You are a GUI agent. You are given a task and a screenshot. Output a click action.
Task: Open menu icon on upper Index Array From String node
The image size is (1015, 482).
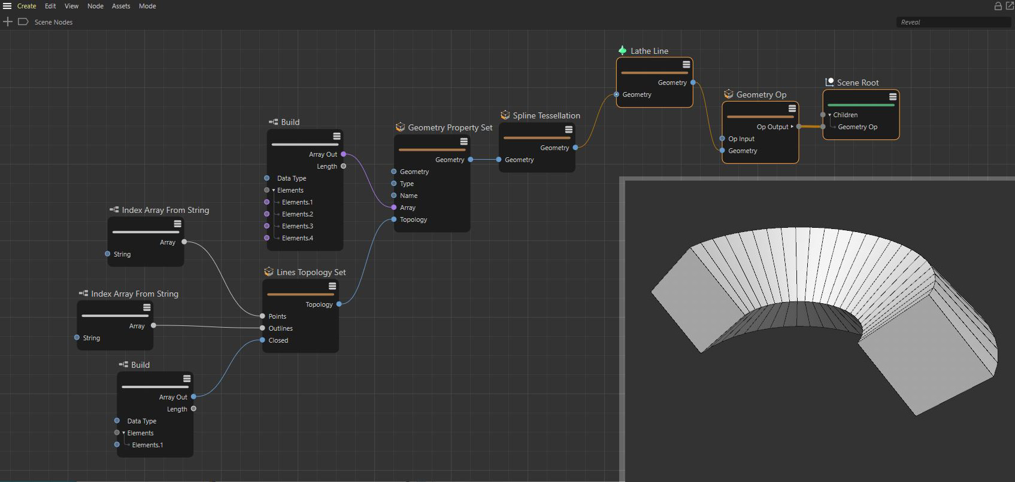coord(177,224)
